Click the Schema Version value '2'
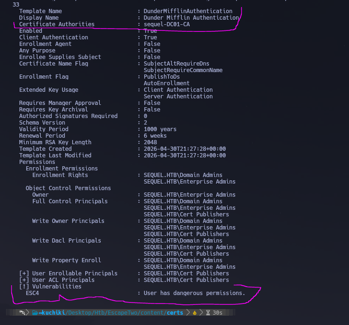The width and height of the screenshot is (349, 325). pyautogui.click(x=145, y=123)
